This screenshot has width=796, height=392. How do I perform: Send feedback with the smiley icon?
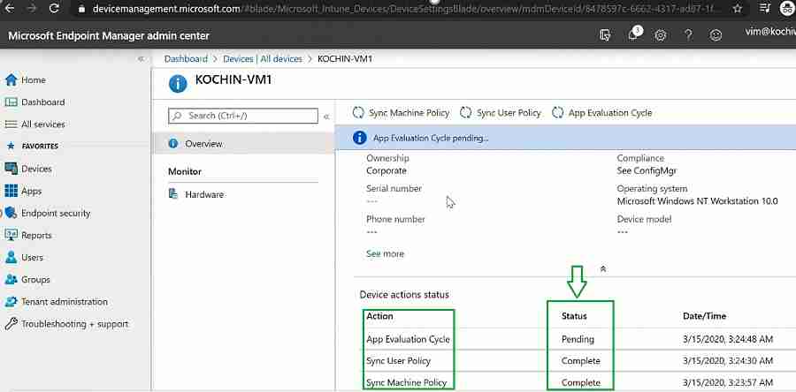[x=716, y=35]
